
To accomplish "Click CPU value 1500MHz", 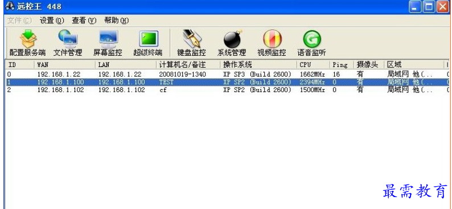I will point(312,90).
